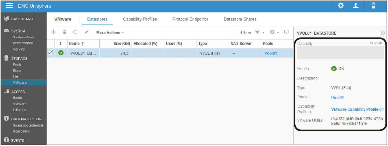The image size is (388, 146).
Task: Add a new datastore with plus icon
Action: [x=53, y=32]
